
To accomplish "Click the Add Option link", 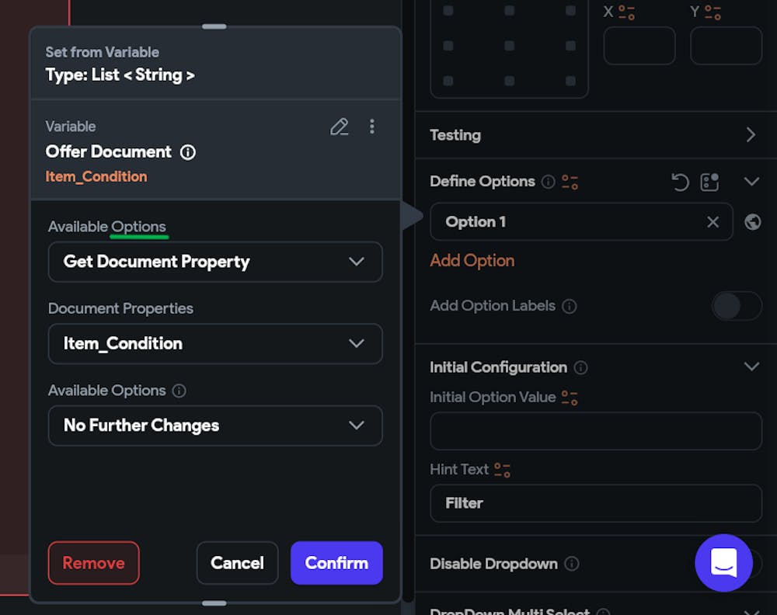I will point(472,261).
